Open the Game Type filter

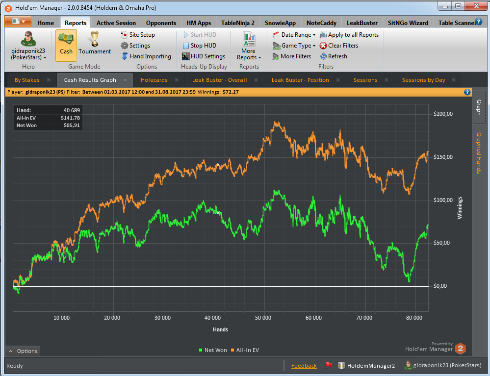pyautogui.click(x=294, y=46)
